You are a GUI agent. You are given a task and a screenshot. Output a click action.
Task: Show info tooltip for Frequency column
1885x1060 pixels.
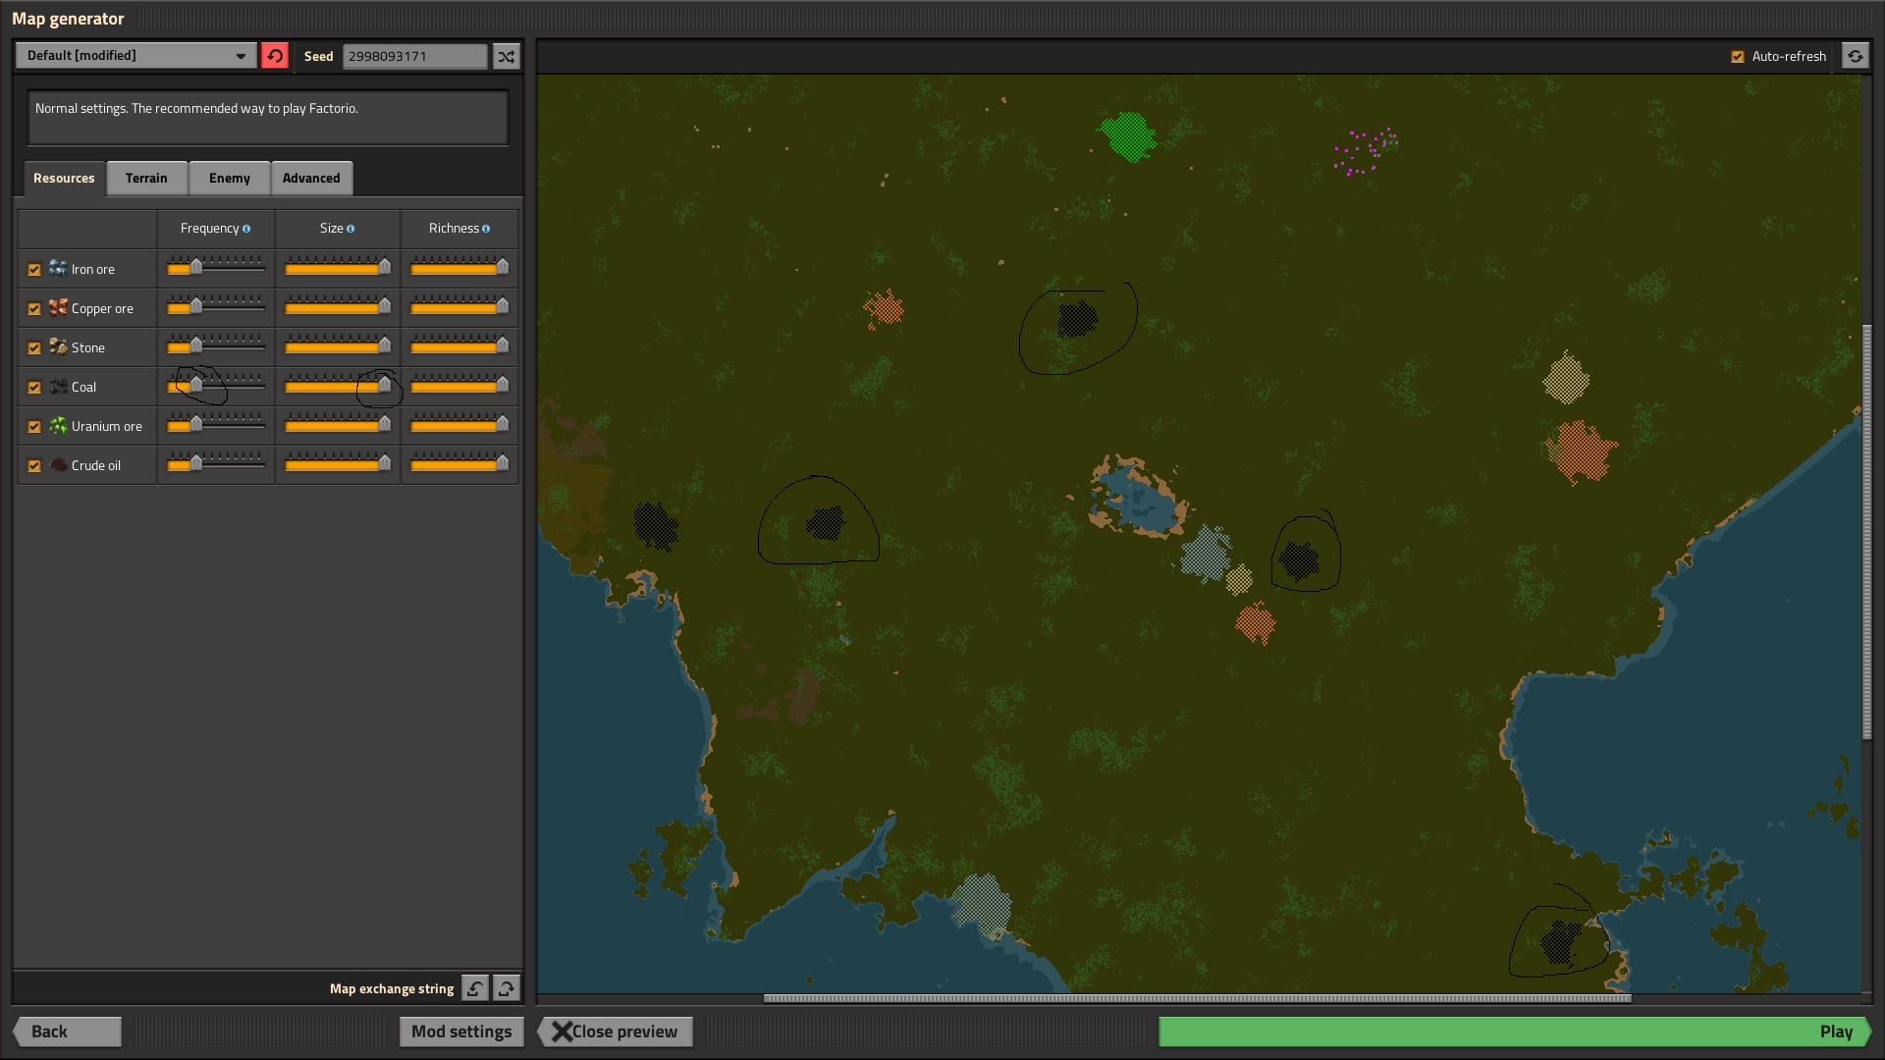pyautogui.click(x=246, y=229)
